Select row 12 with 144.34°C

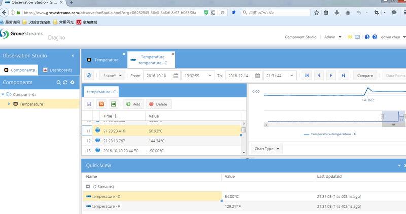(x=162, y=141)
